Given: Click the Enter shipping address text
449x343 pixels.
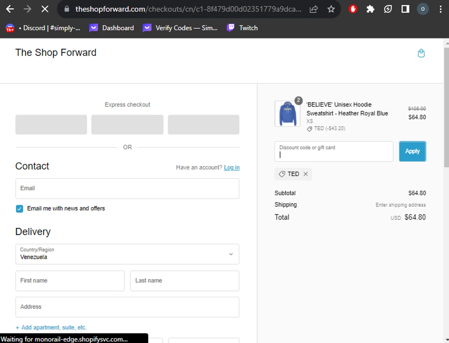Looking at the screenshot, I should click(x=401, y=205).
